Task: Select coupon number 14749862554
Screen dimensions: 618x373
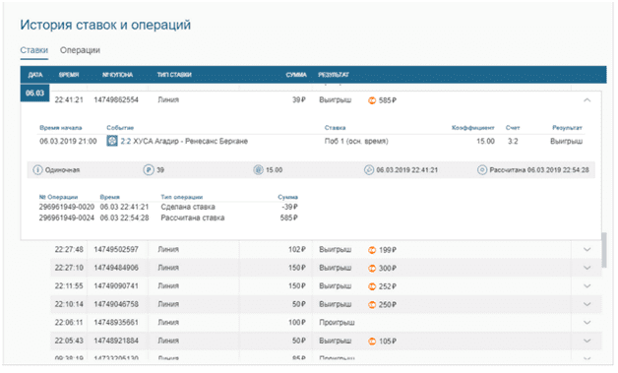Action: [x=116, y=99]
